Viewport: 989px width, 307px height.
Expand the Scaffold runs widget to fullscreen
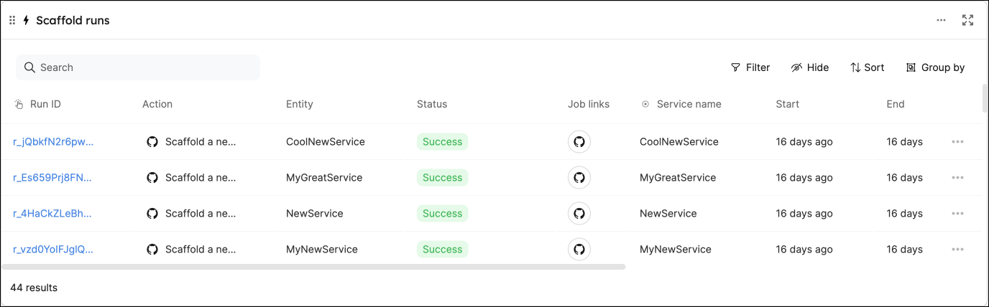point(967,20)
